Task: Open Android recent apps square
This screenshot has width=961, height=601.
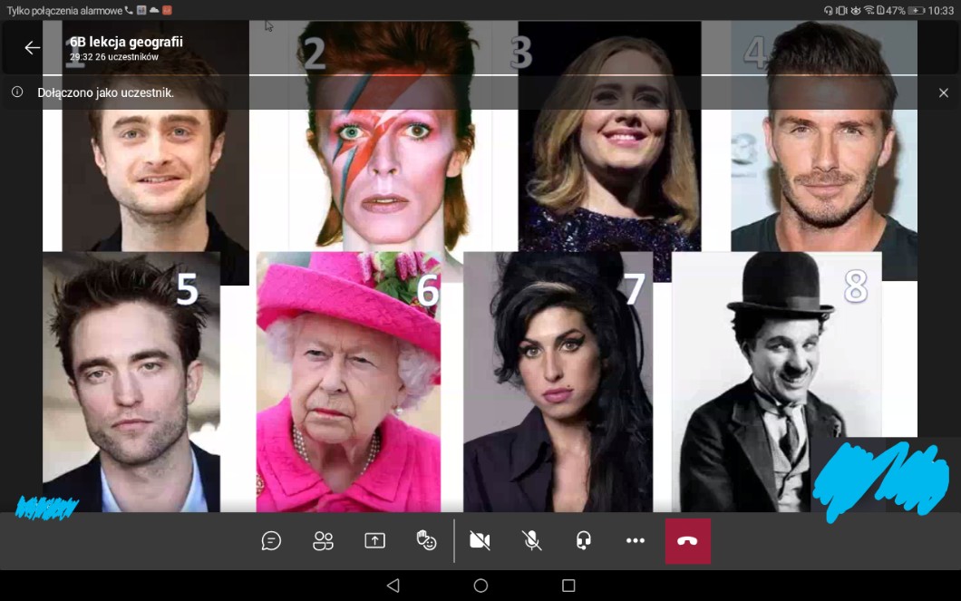Action: pos(568,586)
